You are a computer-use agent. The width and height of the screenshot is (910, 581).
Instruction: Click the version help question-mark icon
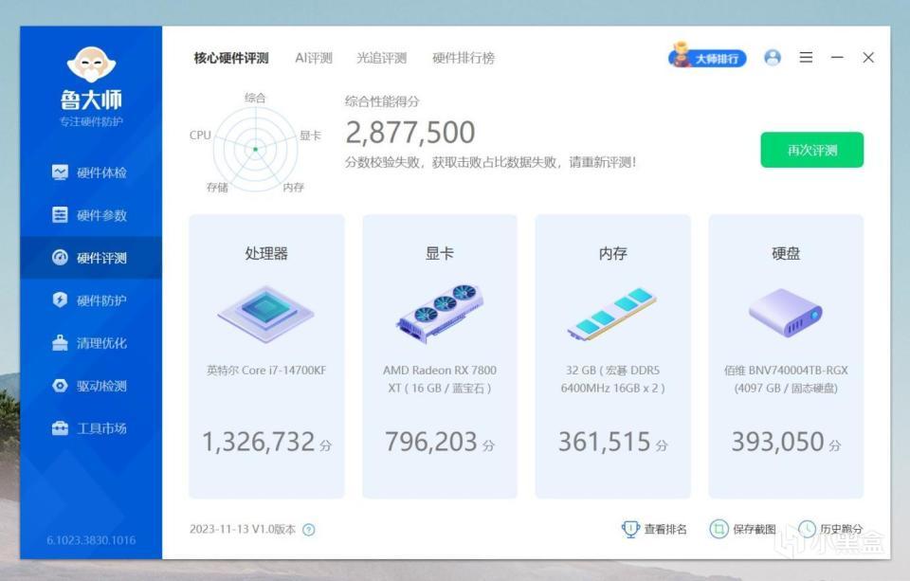[309, 529]
